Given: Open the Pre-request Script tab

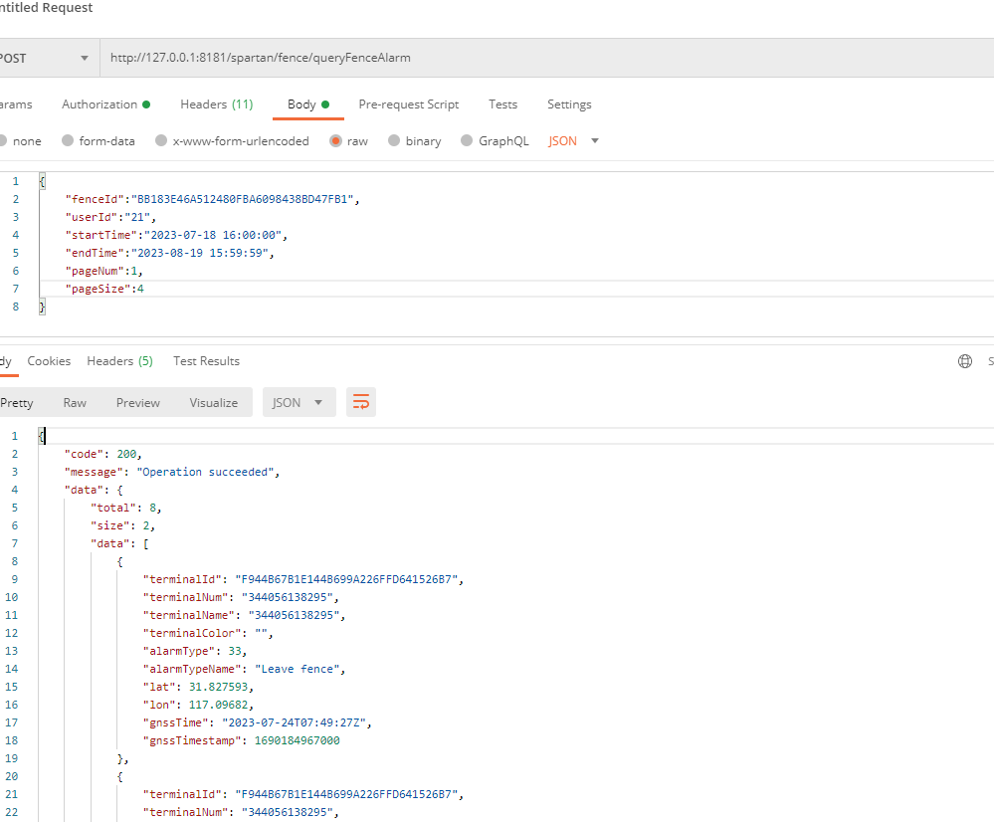Looking at the screenshot, I should pyautogui.click(x=408, y=104).
